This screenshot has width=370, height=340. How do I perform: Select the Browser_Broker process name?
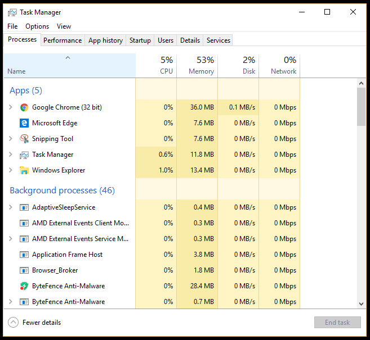pyautogui.click(x=55, y=270)
